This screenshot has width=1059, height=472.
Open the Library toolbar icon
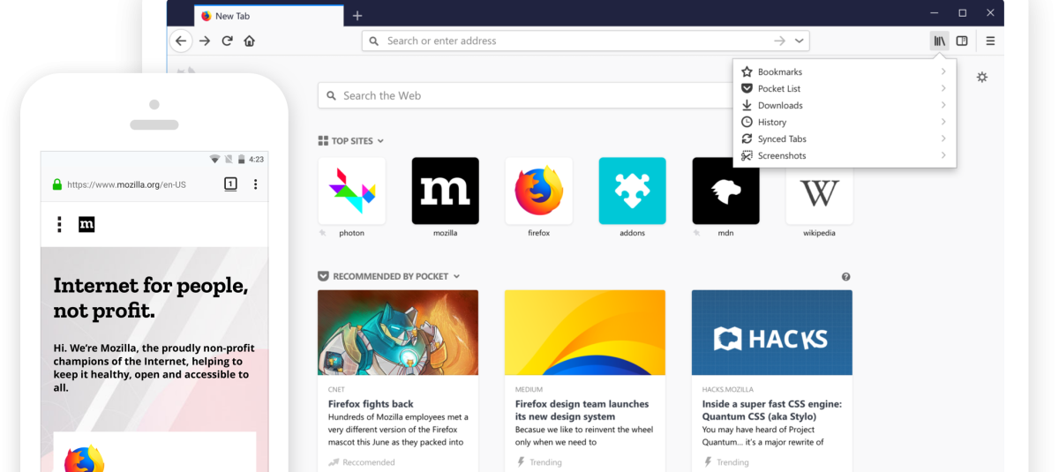pos(939,41)
